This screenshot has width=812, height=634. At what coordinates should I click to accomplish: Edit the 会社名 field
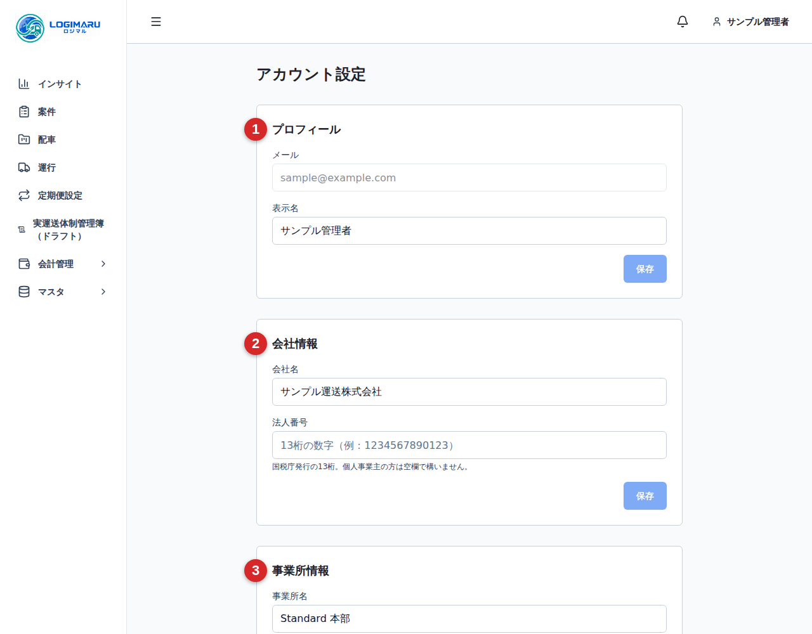469,392
